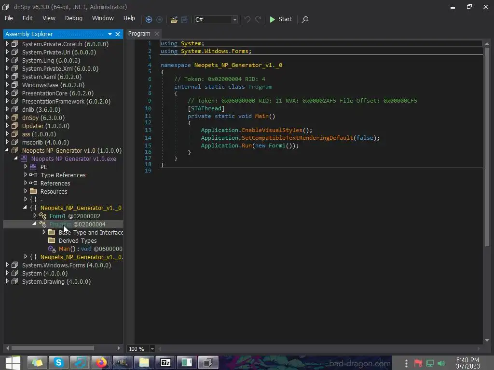Select the System.Xaml assembly icon
This screenshot has height=370, width=494.
point(14,77)
